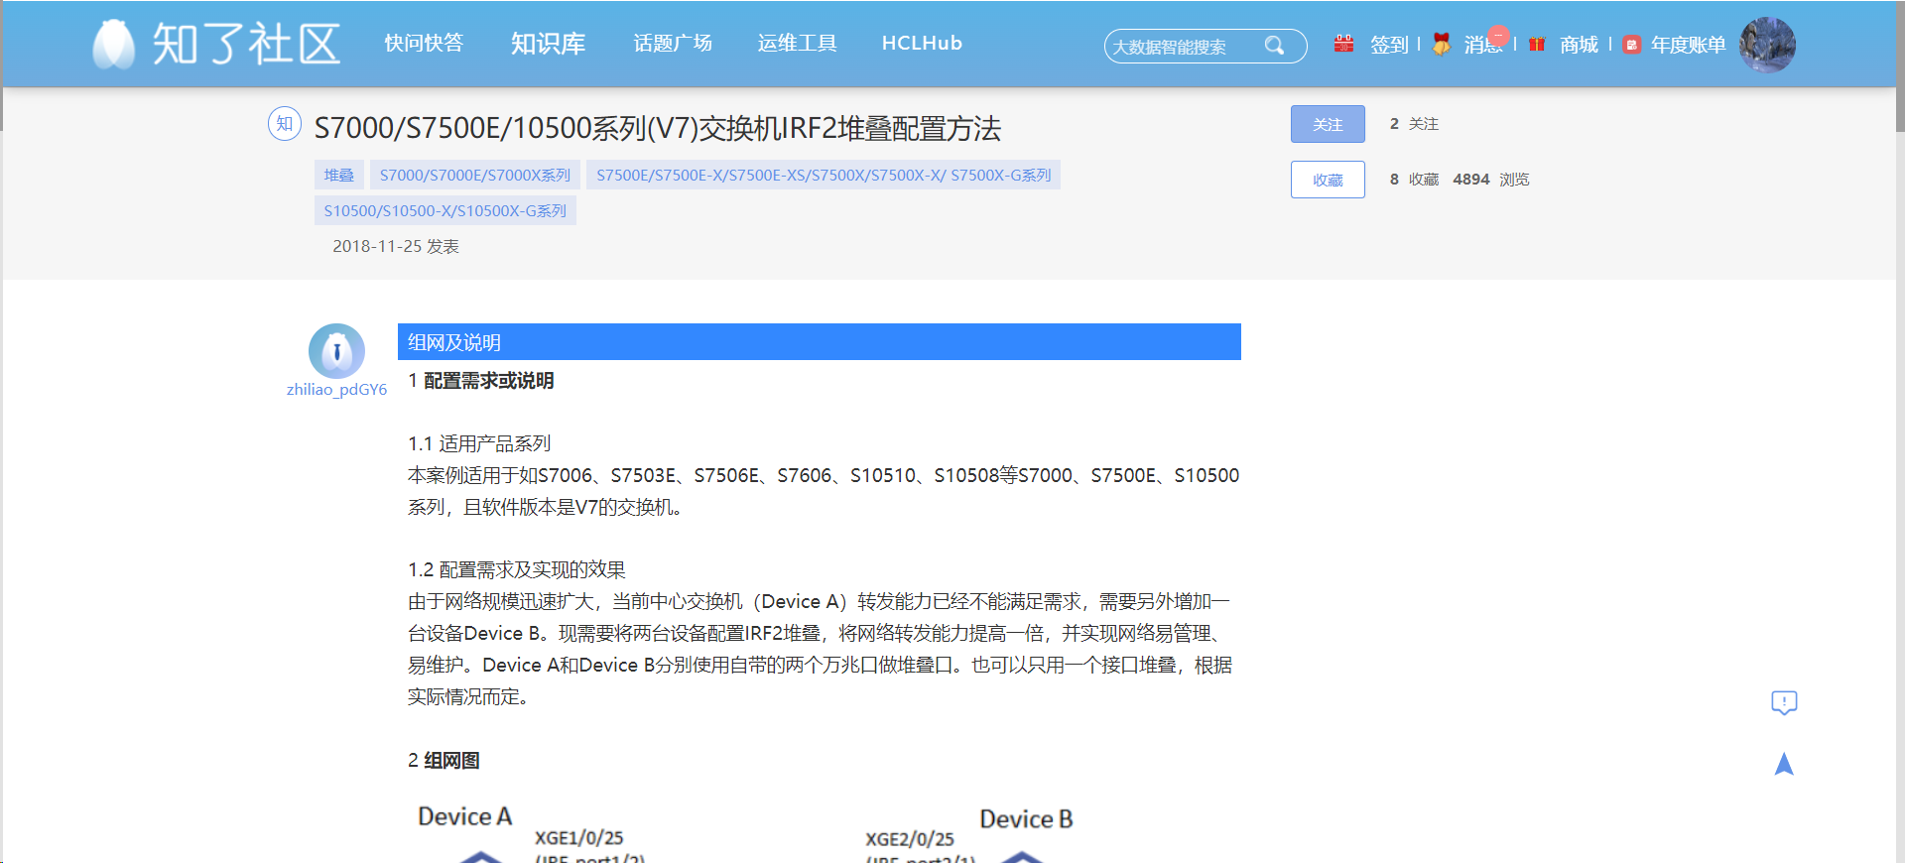Click the 收藏 button
Image resolution: width=1905 pixels, height=863 pixels.
pos(1328,180)
